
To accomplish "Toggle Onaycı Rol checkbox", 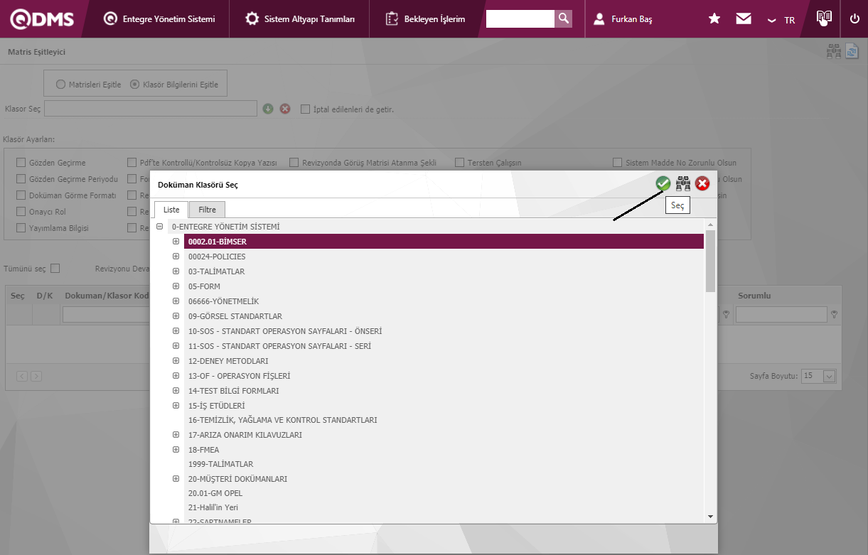I will pos(21,212).
